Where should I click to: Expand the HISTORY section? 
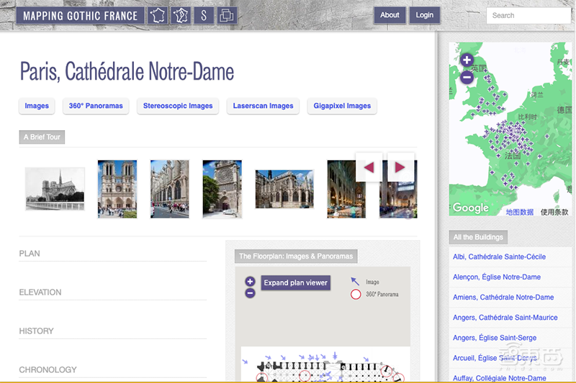click(37, 331)
